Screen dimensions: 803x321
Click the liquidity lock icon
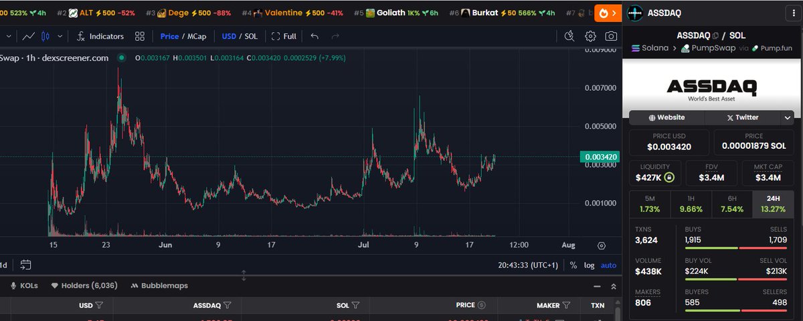tap(669, 178)
